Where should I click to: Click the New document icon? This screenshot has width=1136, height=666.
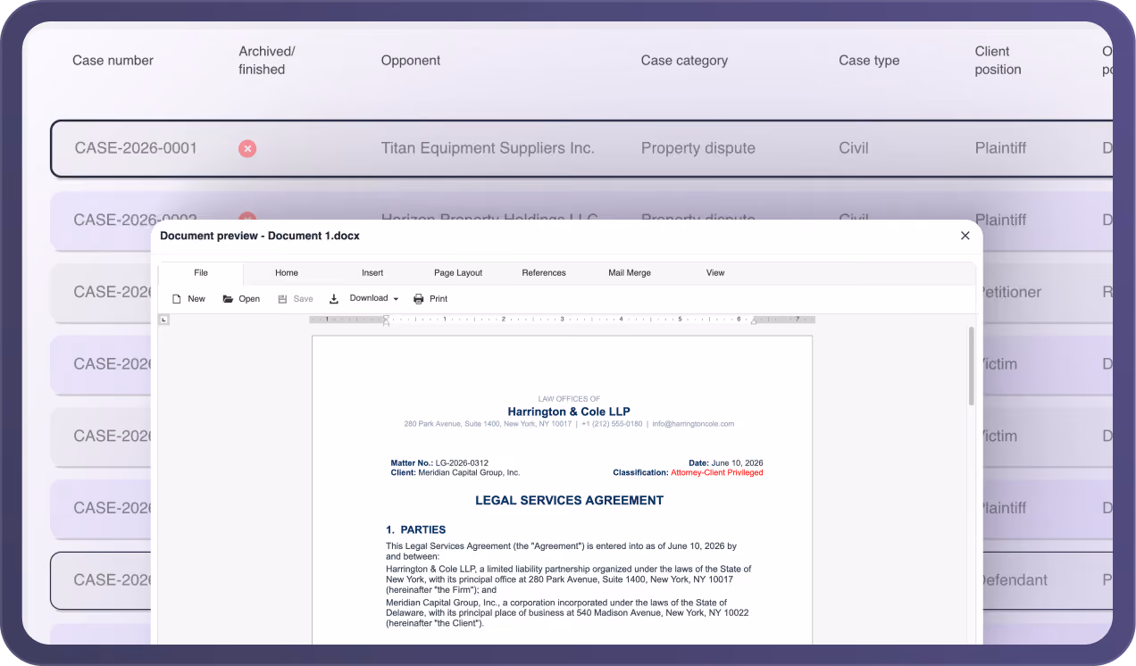pyautogui.click(x=177, y=299)
